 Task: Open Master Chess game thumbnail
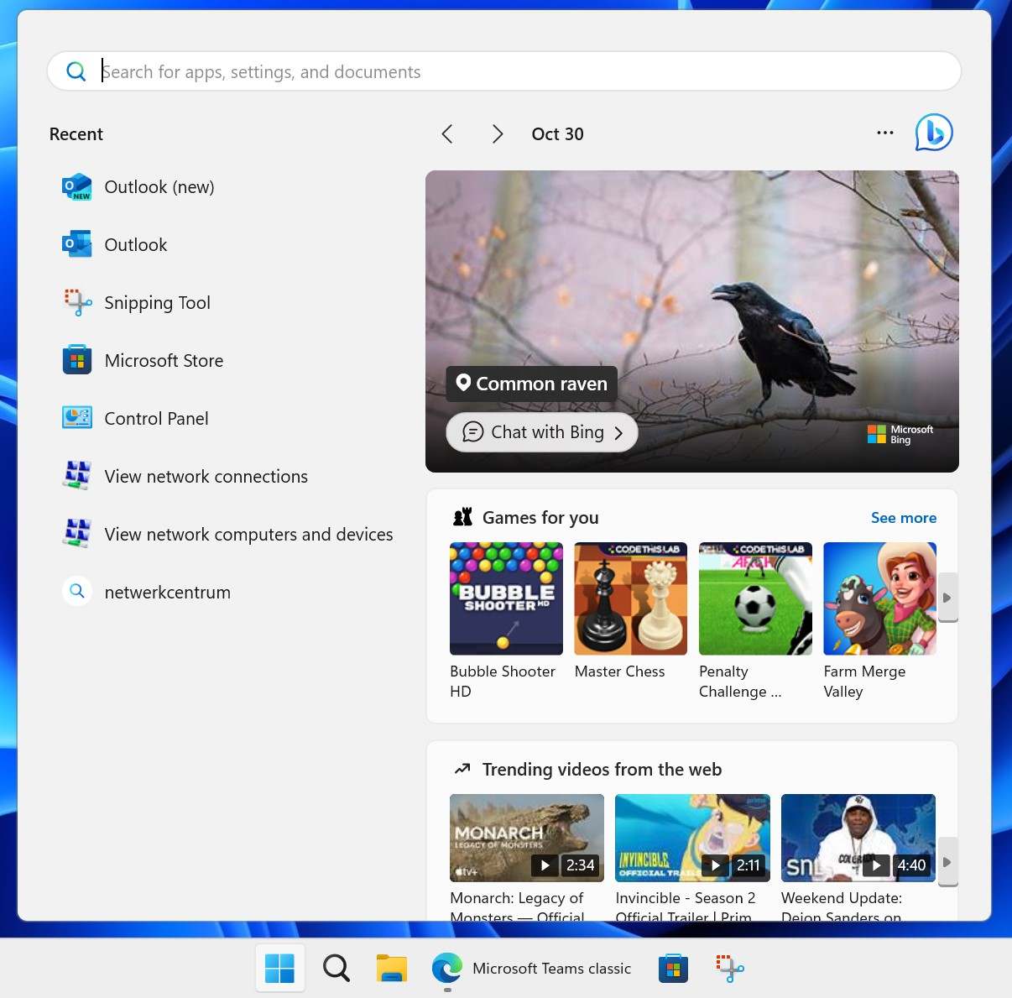click(631, 598)
